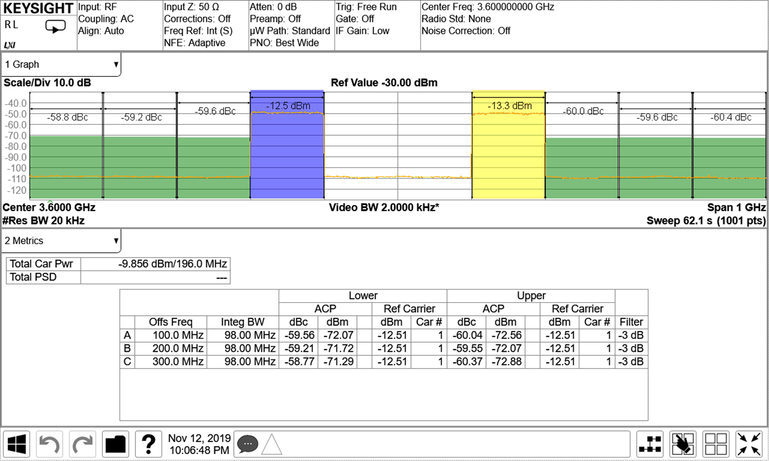Image resolution: width=769 pixels, height=461 pixels.
Task: Toggle Noise Correction setting
Action: tap(466, 30)
